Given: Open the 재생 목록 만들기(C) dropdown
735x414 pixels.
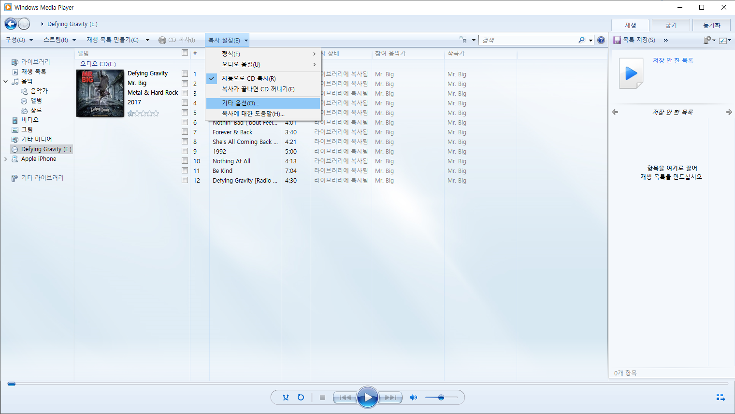Looking at the screenshot, I should [x=117, y=40].
